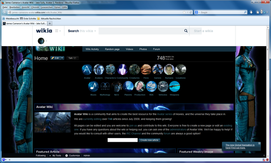This screenshot has width=271, height=163.
Task: Open the Bearbeiten menu
Action: click(x=15, y=7)
